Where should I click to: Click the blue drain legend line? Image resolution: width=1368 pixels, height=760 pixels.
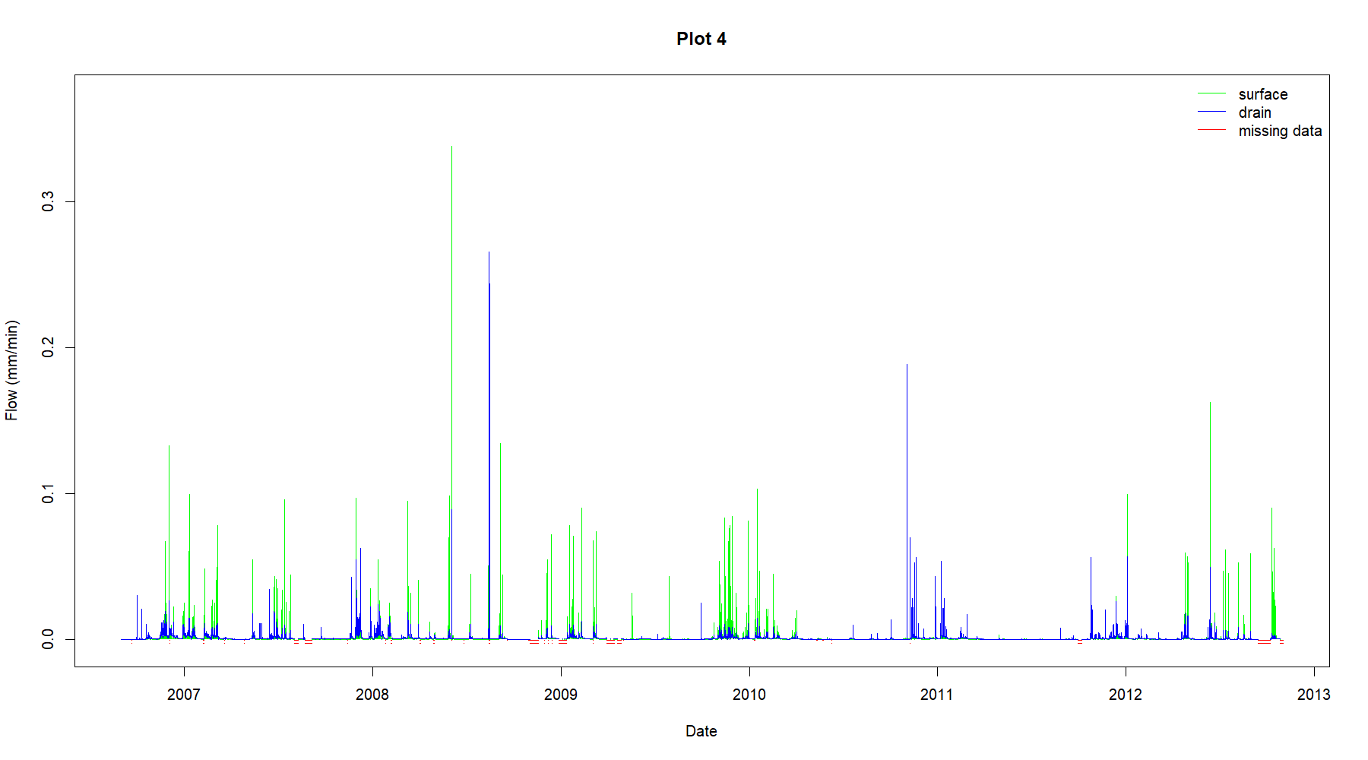click(x=1211, y=112)
